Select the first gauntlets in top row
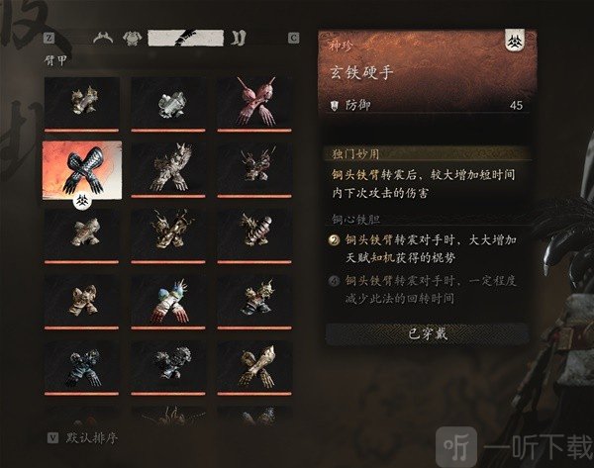Screen dimensions: 594x468 pos(82,103)
